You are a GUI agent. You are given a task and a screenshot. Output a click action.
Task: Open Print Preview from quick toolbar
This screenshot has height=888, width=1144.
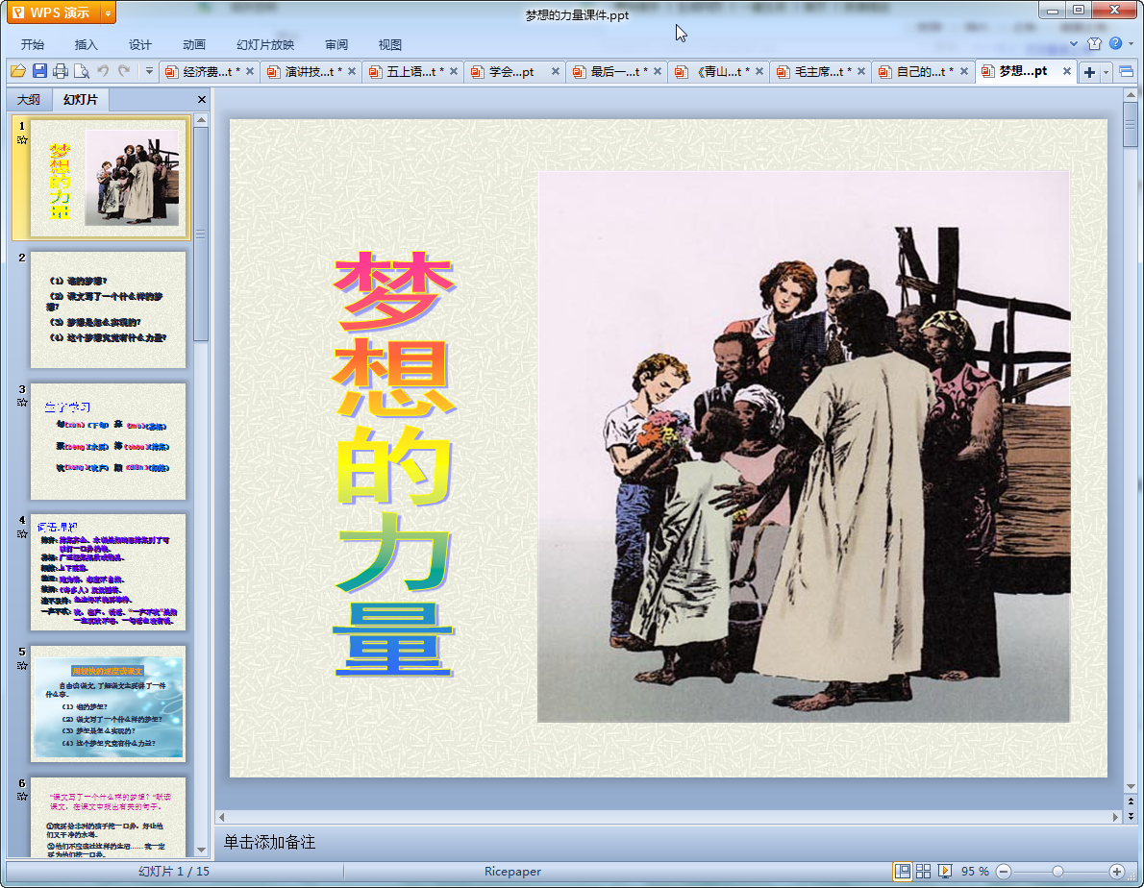pos(82,71)
